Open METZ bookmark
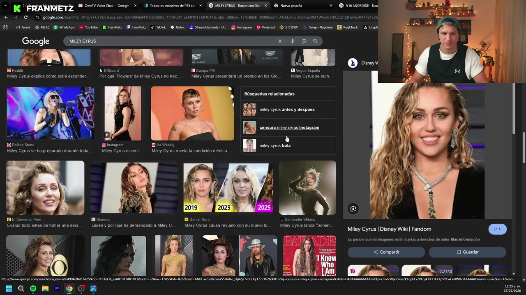 point(42,27)
